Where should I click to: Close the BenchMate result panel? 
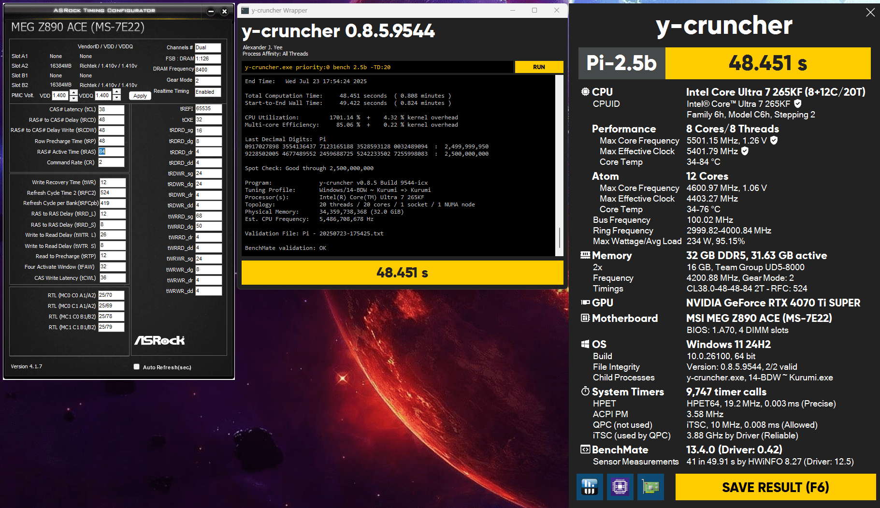(x=870, y=13)
